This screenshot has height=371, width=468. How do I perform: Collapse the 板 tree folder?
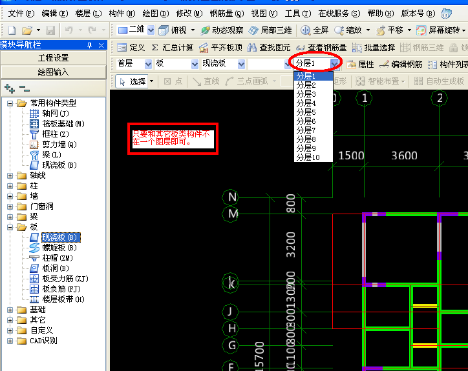tap(10, 227)
